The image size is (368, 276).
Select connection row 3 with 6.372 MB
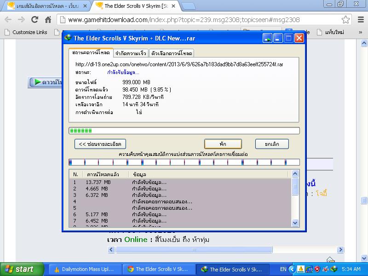click(180, 195)
